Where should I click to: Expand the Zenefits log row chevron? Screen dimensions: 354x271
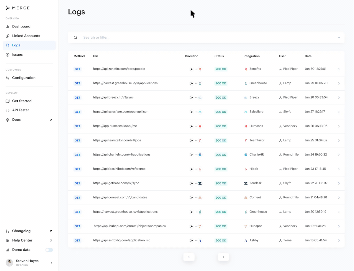tap(339, 69)
